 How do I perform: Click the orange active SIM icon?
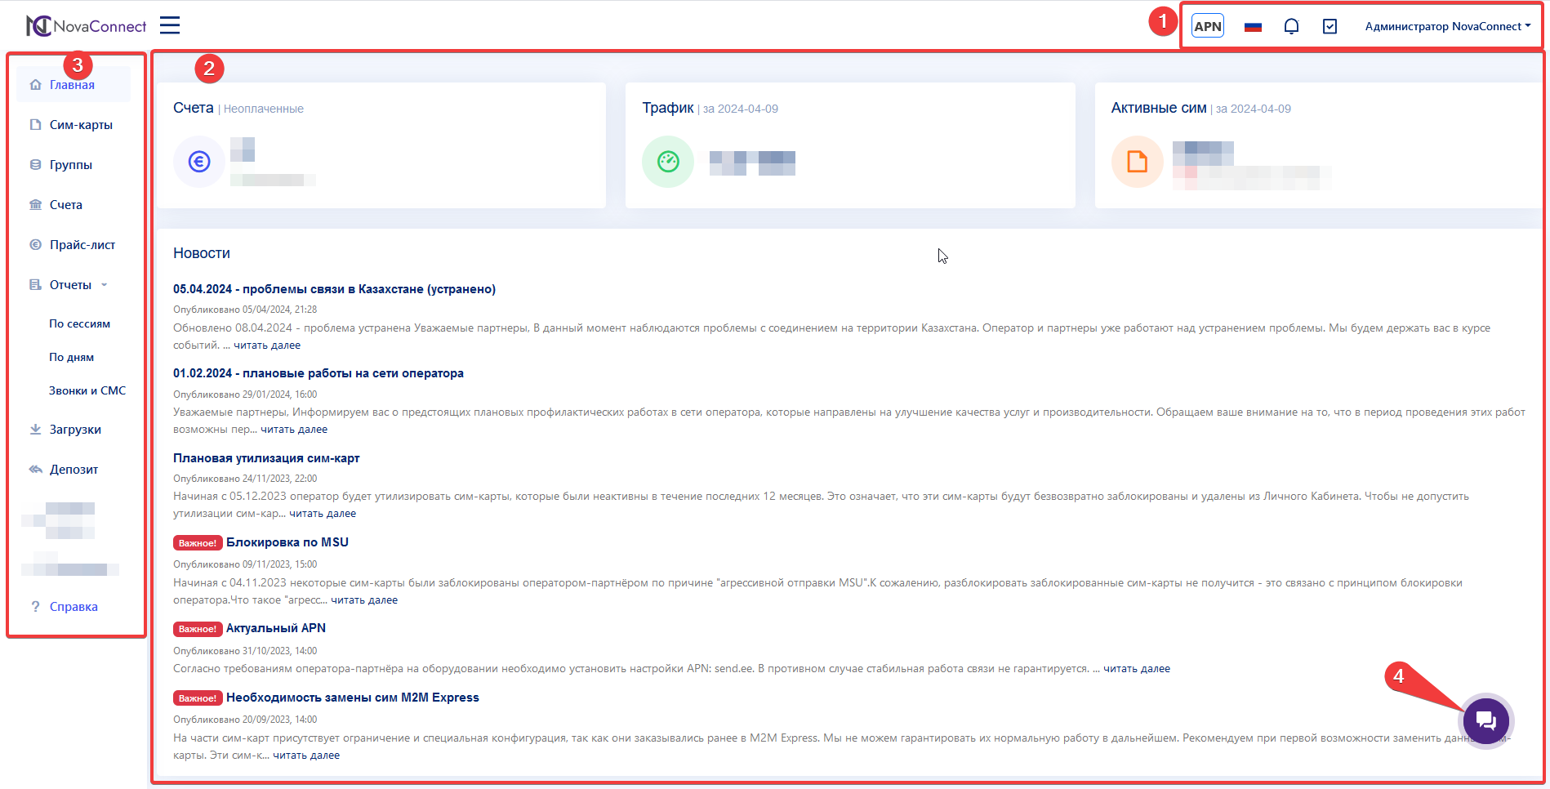(x=1137, y=162)
